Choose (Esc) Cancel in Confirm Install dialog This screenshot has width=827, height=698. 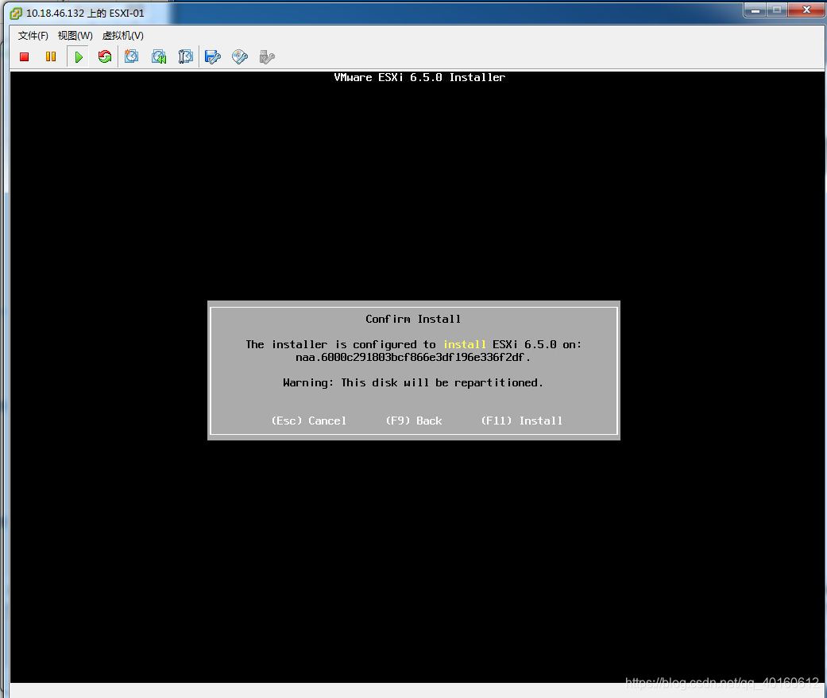click(x=309, y=421)
